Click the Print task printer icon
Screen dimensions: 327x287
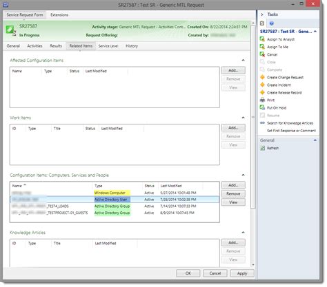point(262,100)
